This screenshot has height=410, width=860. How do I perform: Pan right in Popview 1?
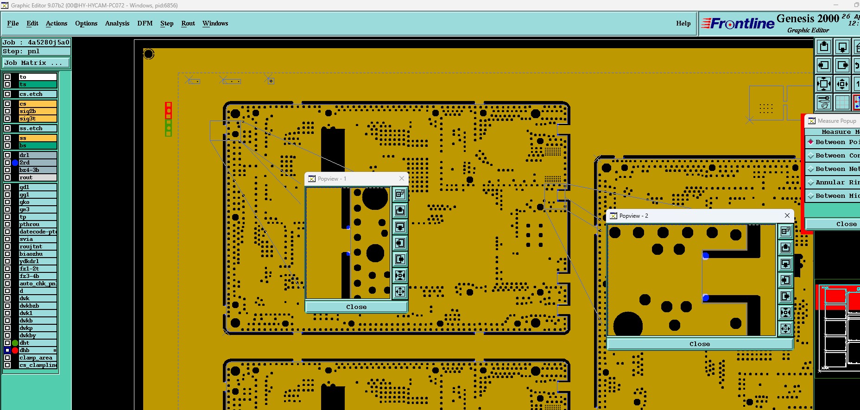400,259
